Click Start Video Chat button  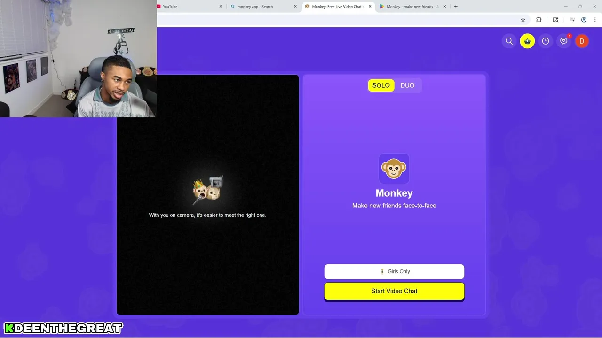click(x=394, y=291)
